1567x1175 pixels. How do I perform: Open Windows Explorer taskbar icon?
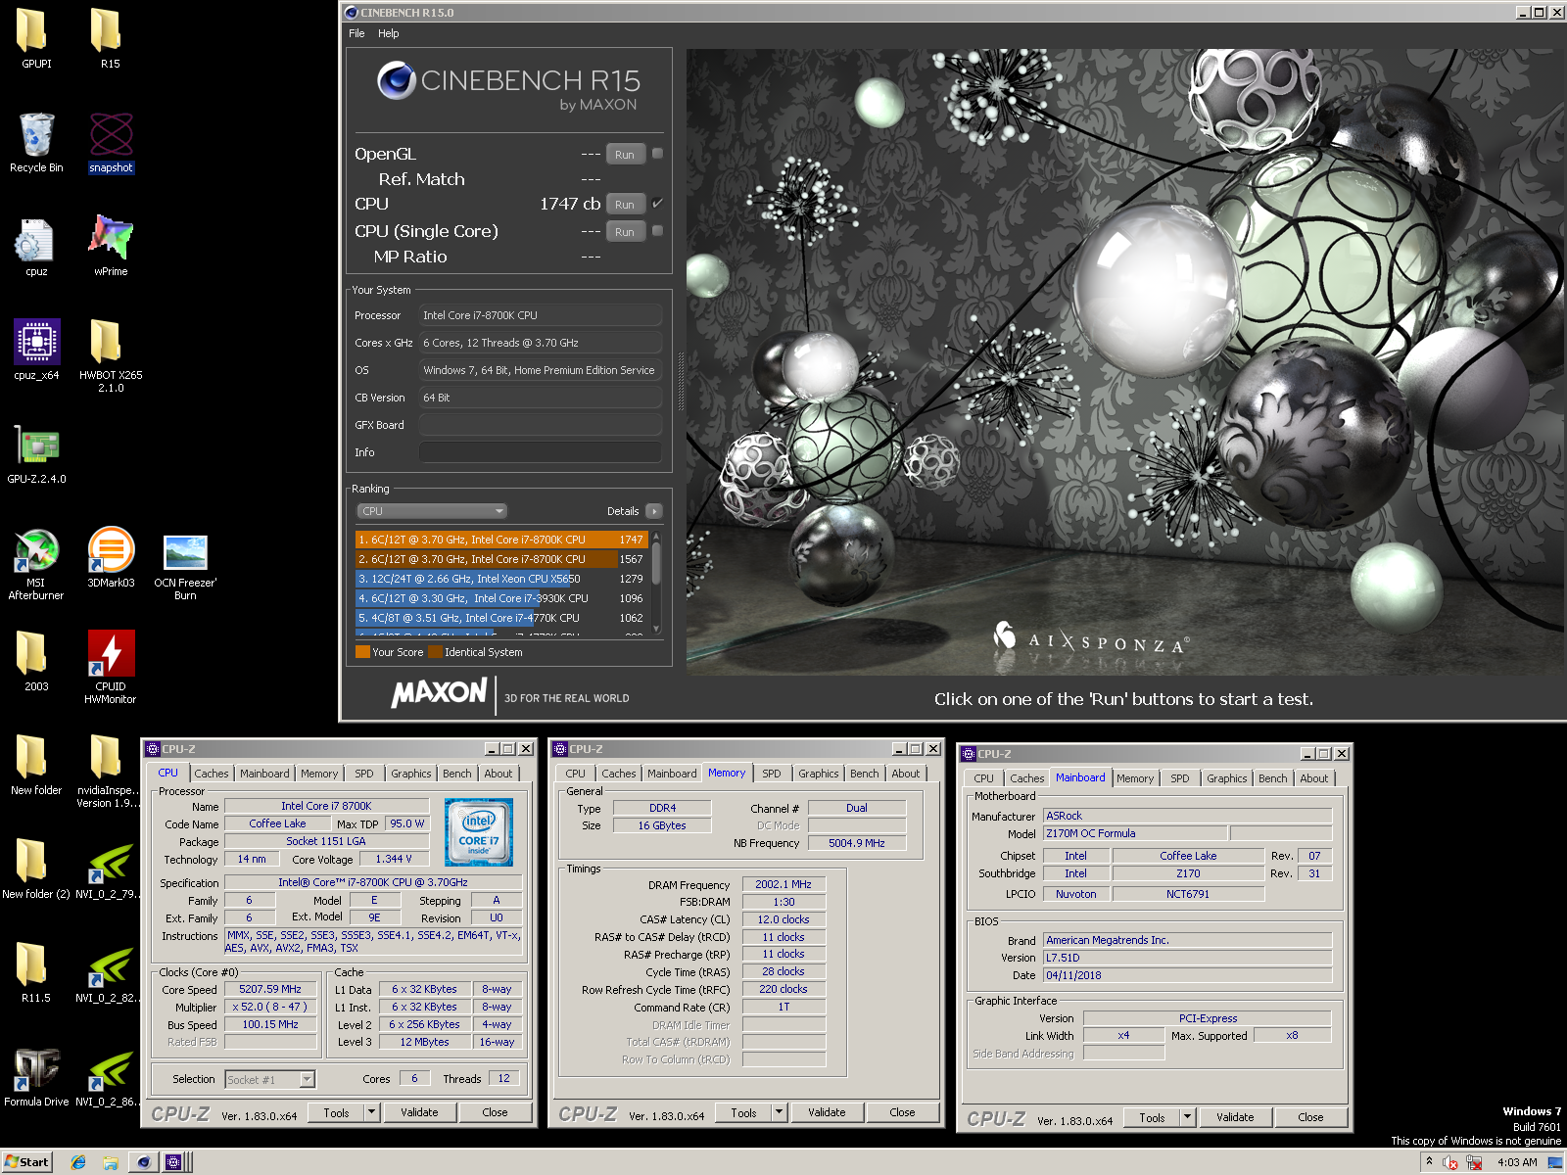point(111,1162)
